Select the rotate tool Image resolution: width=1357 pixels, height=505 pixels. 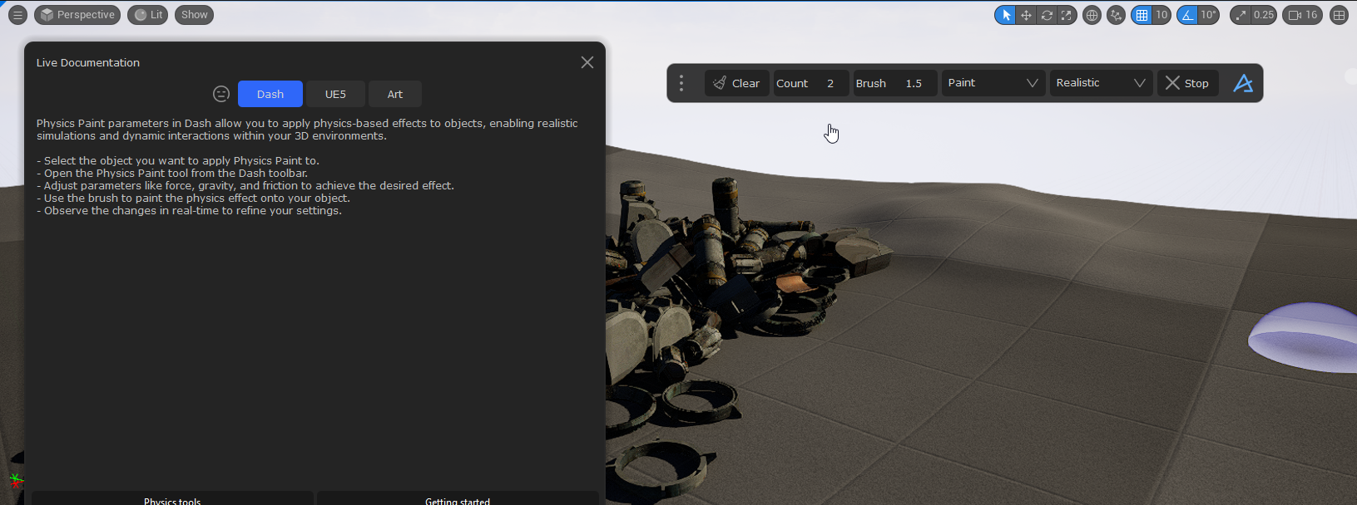click(1047, 15)
